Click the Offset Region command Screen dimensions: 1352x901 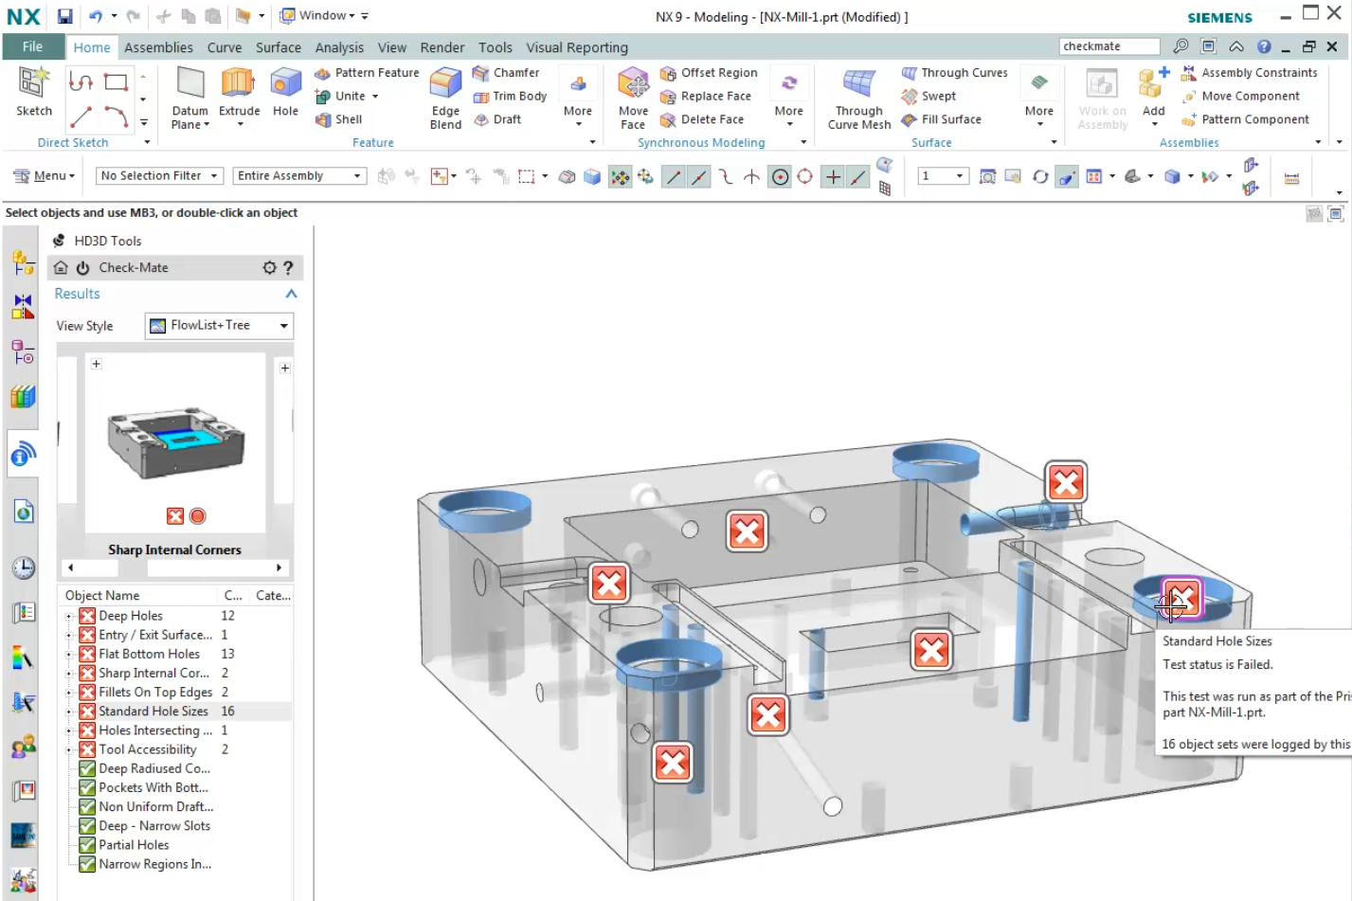click(x=709, y=73)
